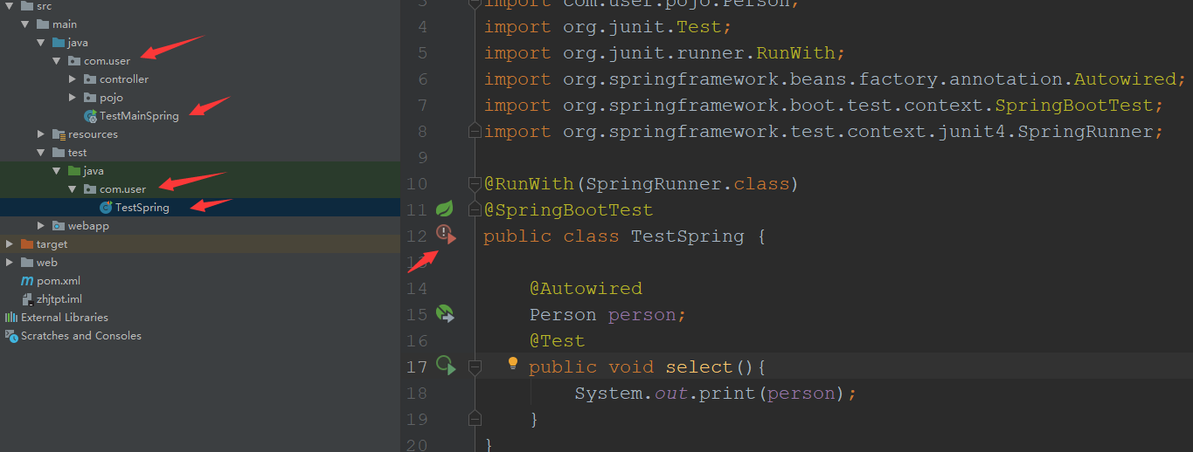Click the resources folder icon

(58, 134)
